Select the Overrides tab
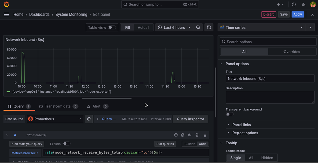 point(292,52)
